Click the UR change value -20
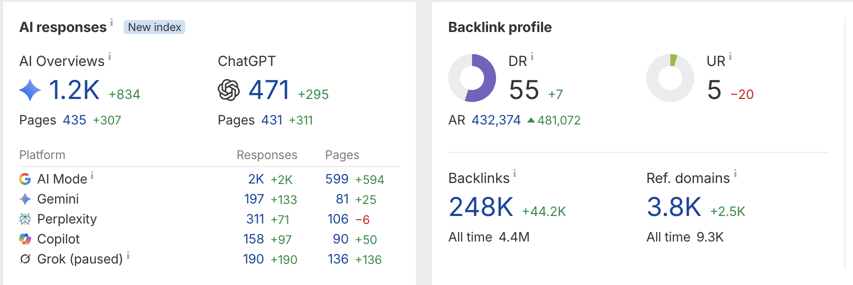The image size is (853, 285). tap(742, 94)
